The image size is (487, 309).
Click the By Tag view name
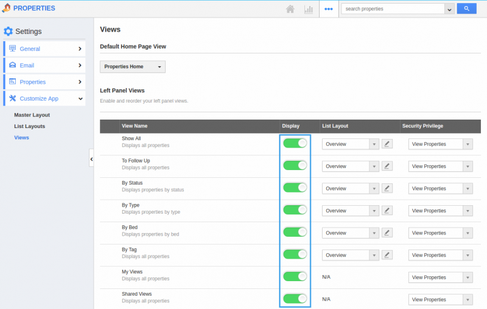point(129,250)
